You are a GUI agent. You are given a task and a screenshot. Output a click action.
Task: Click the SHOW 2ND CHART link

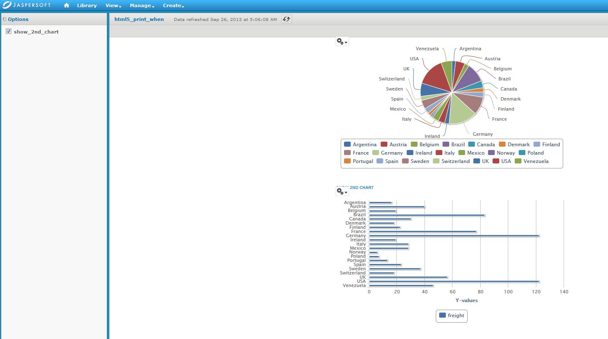355,187
